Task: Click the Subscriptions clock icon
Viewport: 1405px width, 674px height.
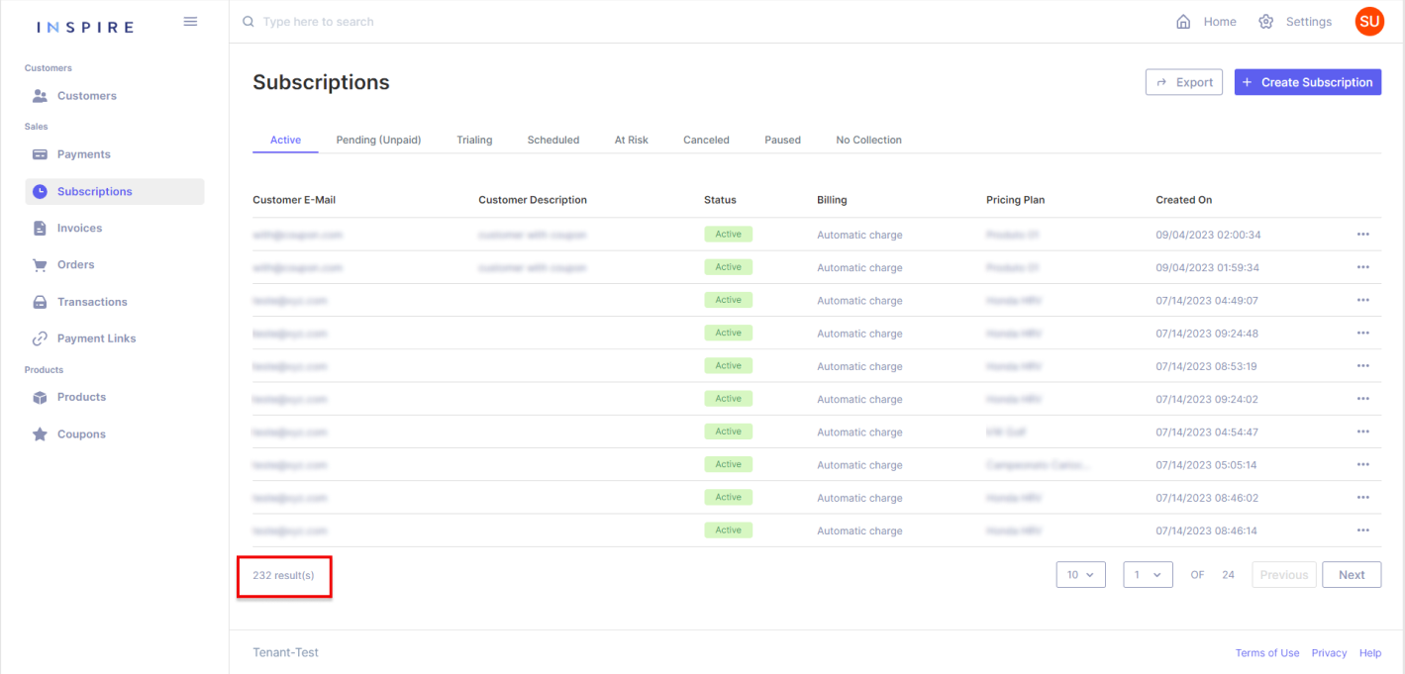Action: (40, 192)
